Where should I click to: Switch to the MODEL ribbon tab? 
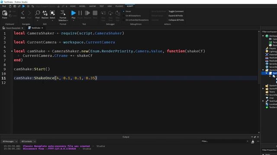pyautogui.click(x=82, y=6)
